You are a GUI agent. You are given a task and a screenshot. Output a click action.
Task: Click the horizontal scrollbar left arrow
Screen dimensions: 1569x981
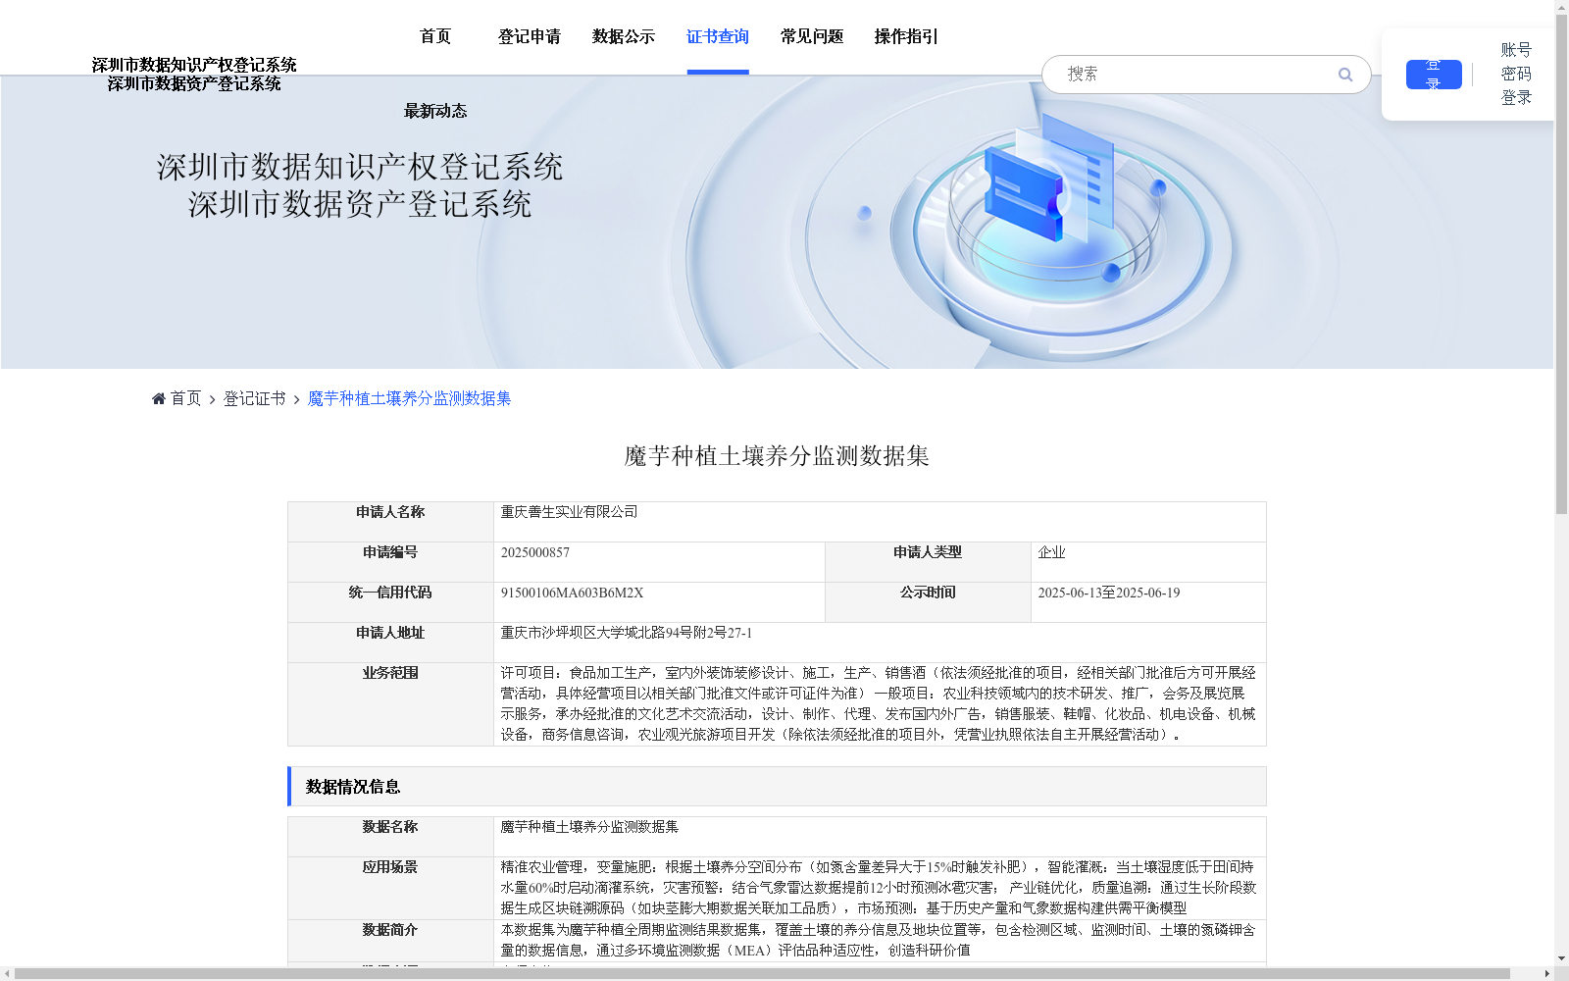point(7,974)
